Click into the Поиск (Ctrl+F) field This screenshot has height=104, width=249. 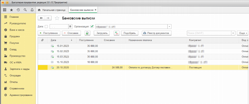(209, 33)
